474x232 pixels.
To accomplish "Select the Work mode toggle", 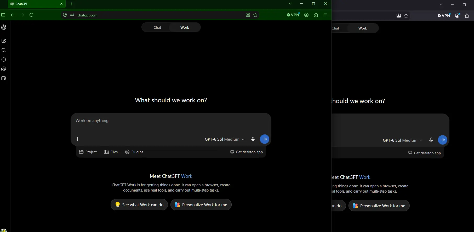I will pyautogui.click(x=185, y=27).
